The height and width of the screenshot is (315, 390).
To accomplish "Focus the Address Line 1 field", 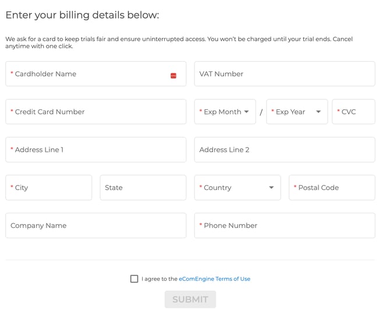I will pyautogui.click(x=95, y=149).
